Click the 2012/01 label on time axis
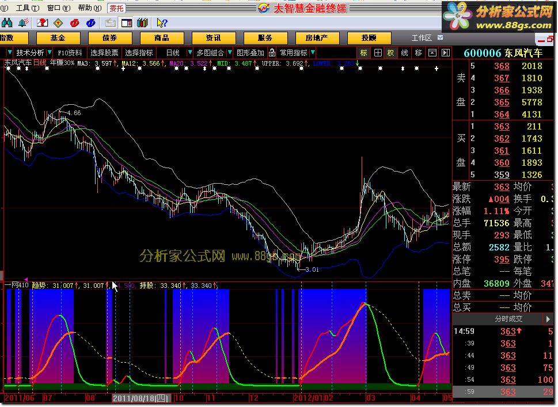 pyautogui.click(x=308, y=398)
